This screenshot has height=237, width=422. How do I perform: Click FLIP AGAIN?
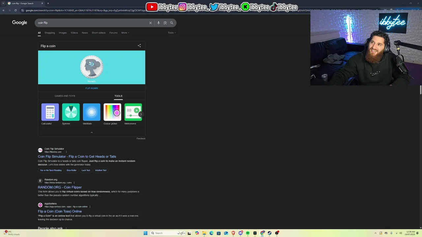[92, 88]
